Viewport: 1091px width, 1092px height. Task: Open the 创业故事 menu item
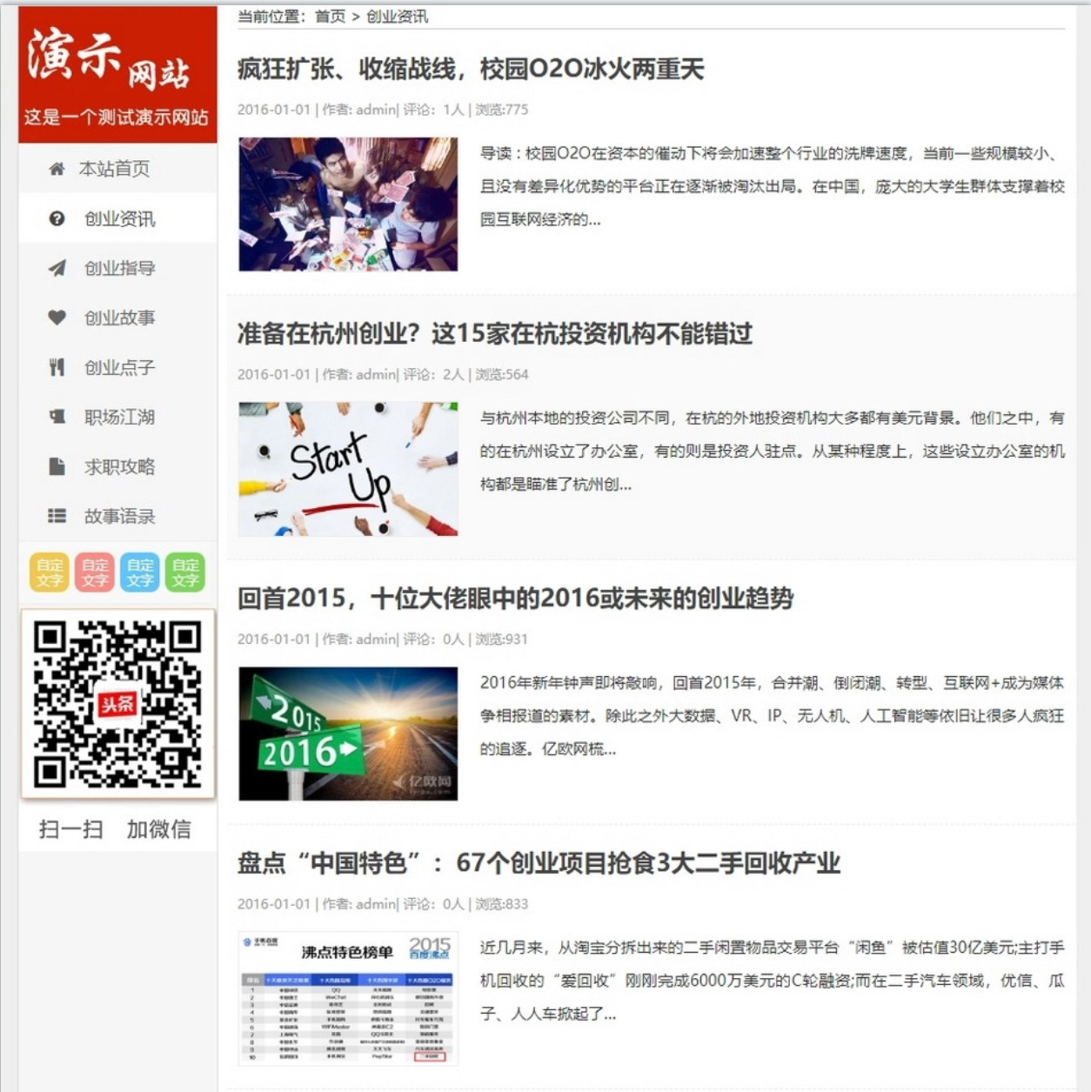pyautogui.click(x=119, y=318)
